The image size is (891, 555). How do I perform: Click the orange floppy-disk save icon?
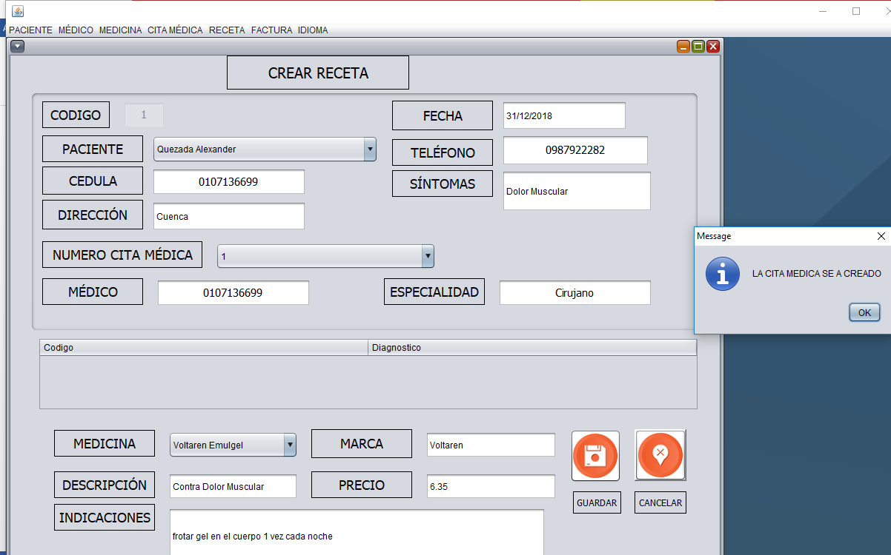[x=595, y=456]
